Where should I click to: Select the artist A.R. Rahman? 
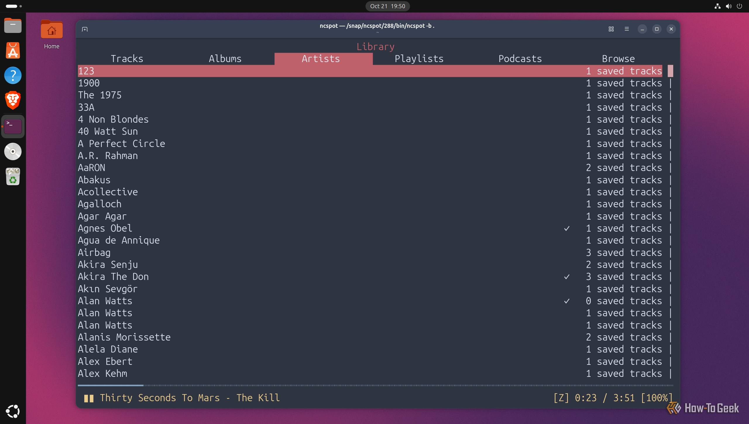(370, 155)
